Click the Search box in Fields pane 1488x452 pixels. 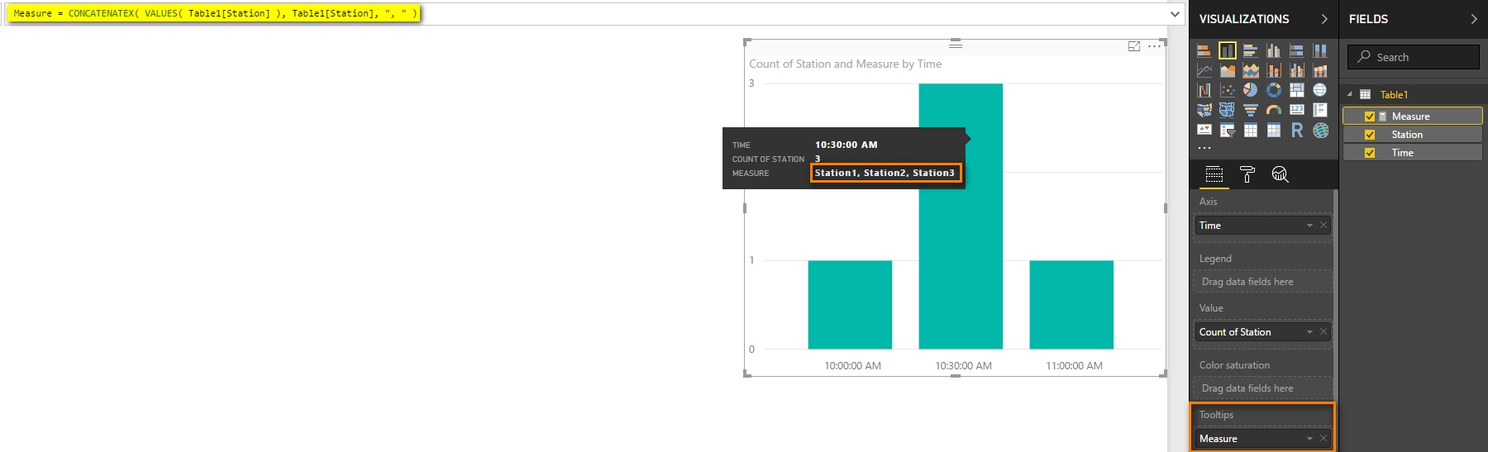(1414, 57)
